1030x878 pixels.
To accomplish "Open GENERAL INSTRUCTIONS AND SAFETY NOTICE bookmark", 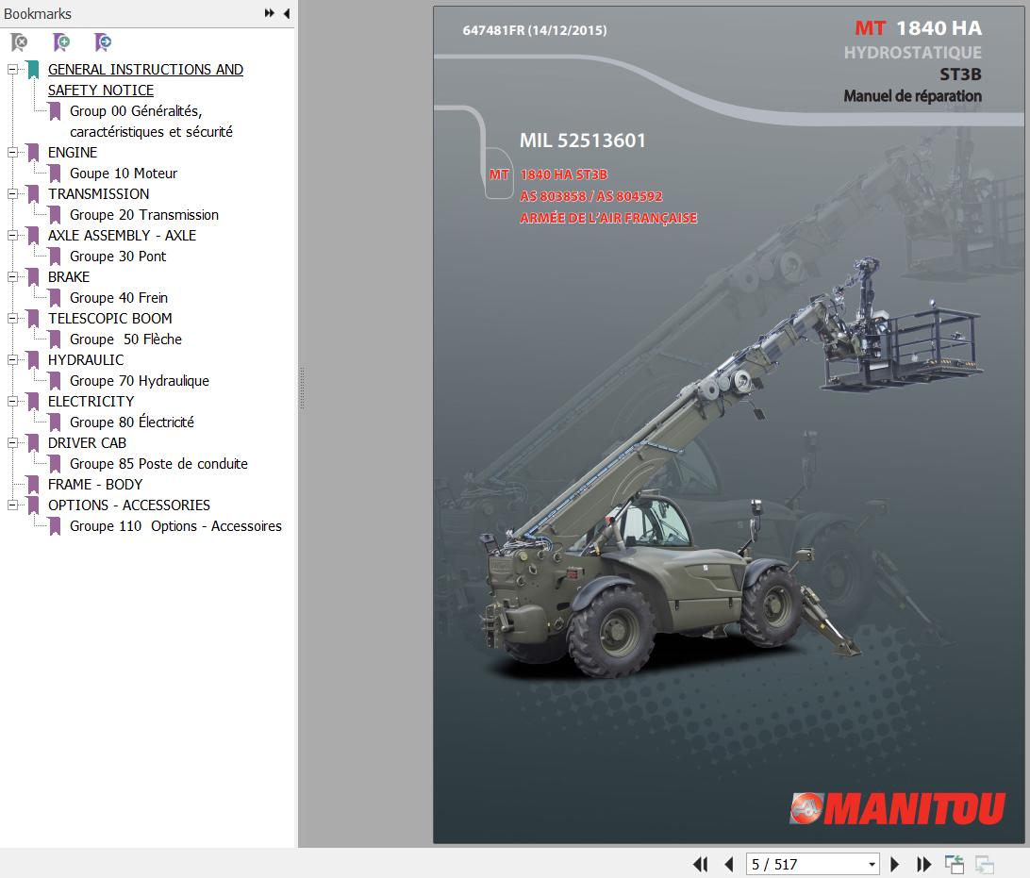I will tap(145, 79).
